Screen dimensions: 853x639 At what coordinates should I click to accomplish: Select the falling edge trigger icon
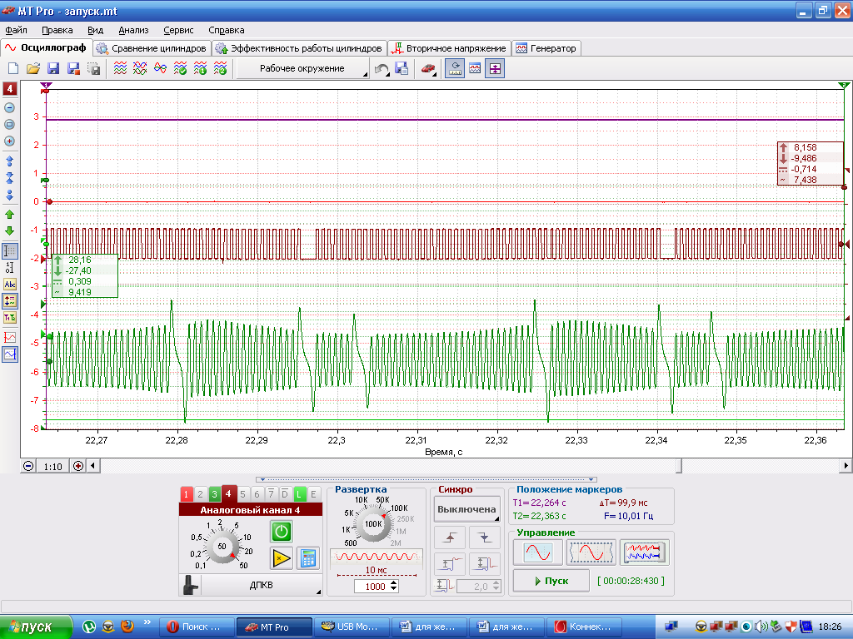[484, 538]
